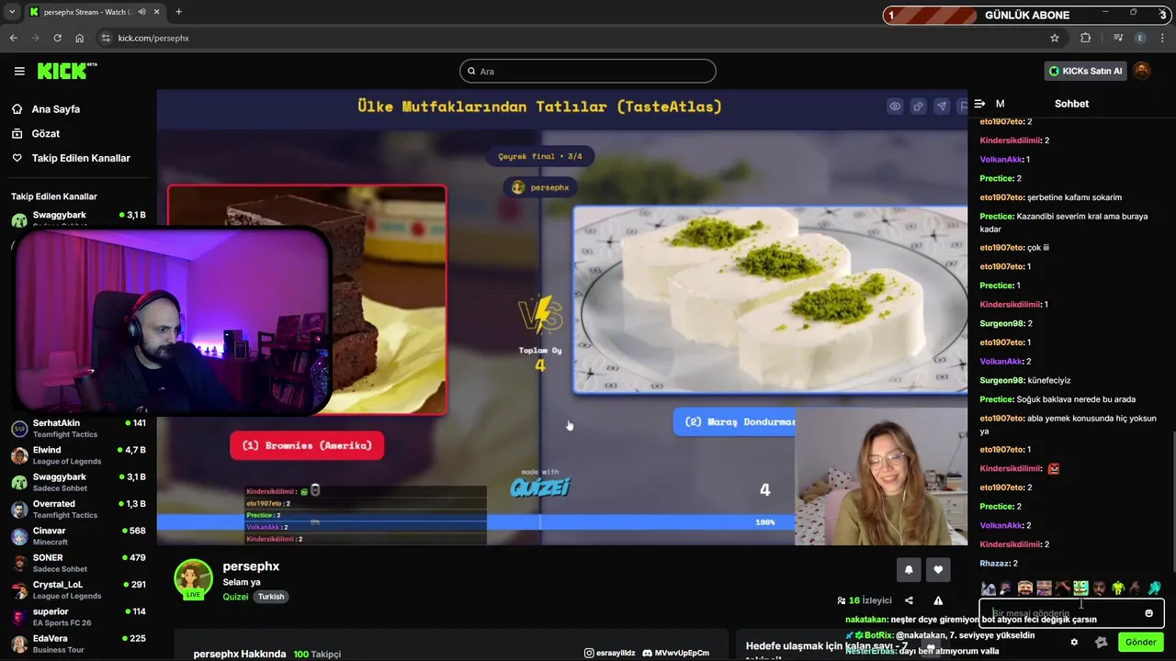The image size is (1176, 661).
Task: Open Gözat in the sidebar
Action: (x=46, y=133)
